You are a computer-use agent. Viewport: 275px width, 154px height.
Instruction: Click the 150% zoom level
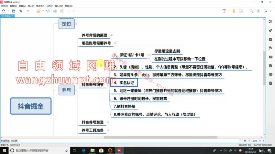coord(254,140)
